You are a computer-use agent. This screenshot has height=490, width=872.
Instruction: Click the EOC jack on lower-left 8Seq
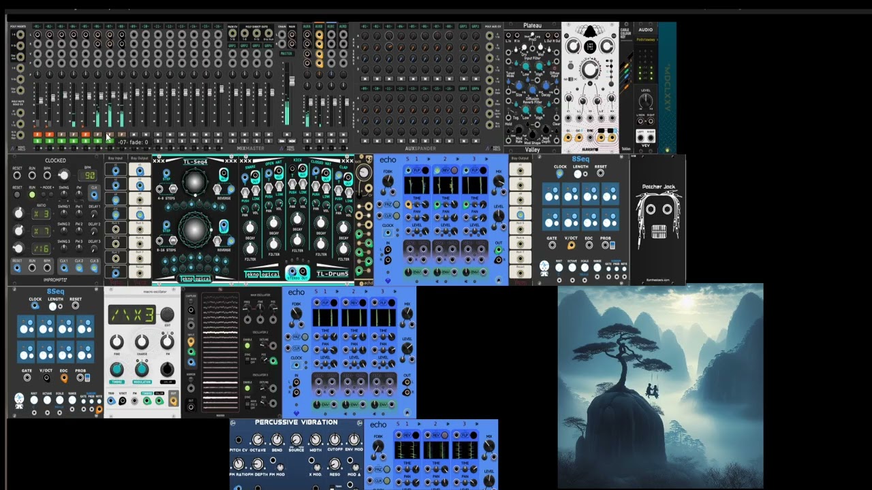63,378
